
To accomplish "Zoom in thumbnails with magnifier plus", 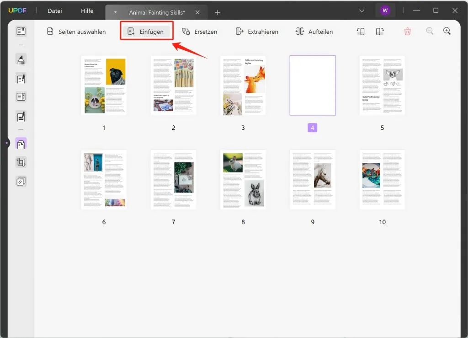I will 447,31.
